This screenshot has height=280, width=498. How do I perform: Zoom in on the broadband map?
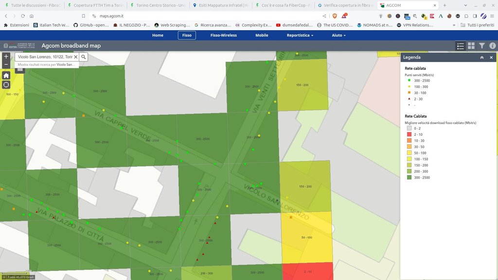pyautogui.click(x=6, y=56)
